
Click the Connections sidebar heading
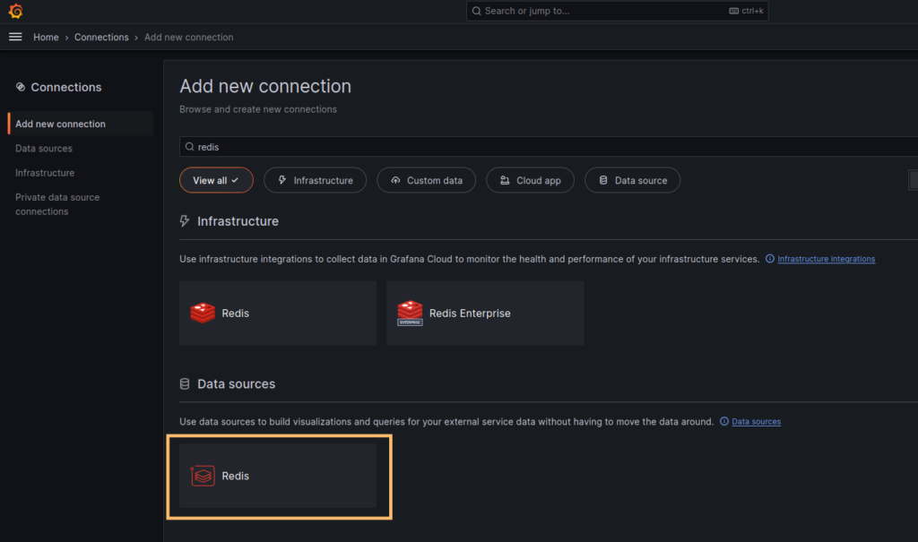point(66,87)
